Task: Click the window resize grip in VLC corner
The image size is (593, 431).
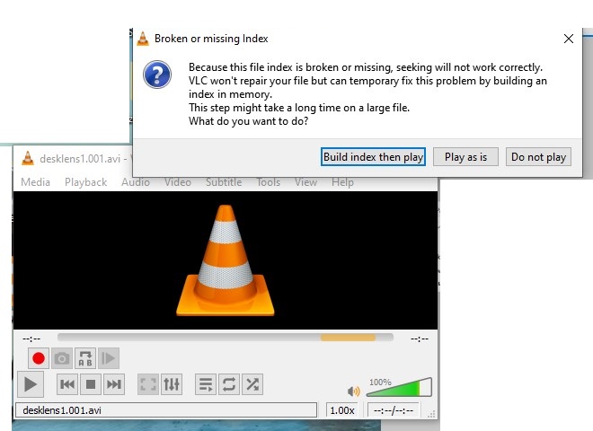Action: click(431, 414)
